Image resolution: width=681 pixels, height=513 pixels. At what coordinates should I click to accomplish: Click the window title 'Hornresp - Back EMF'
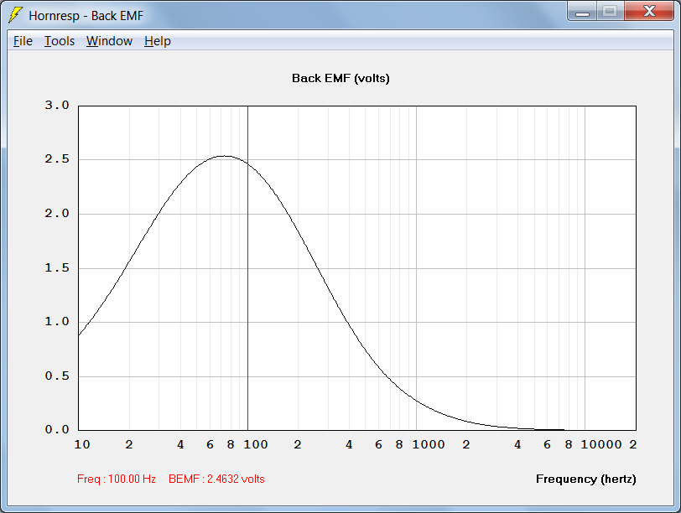point(86,16)
